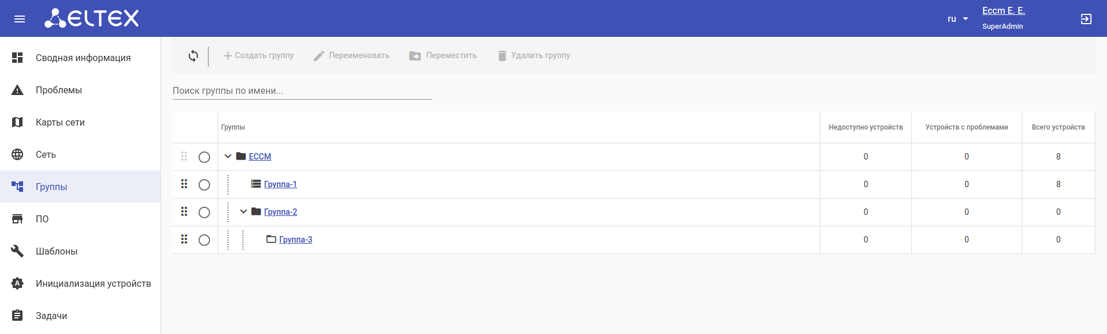Click the Проблемы warning triangle icon

17,90
